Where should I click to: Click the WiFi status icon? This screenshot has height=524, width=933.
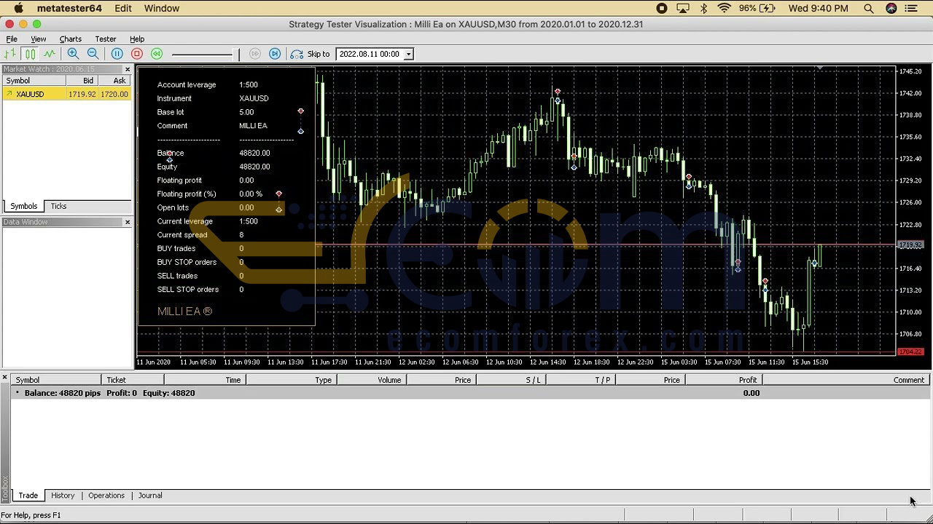724,8
